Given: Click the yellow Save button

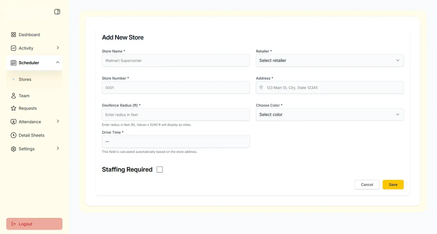Looking at the screenshot, I should (393, 185).
